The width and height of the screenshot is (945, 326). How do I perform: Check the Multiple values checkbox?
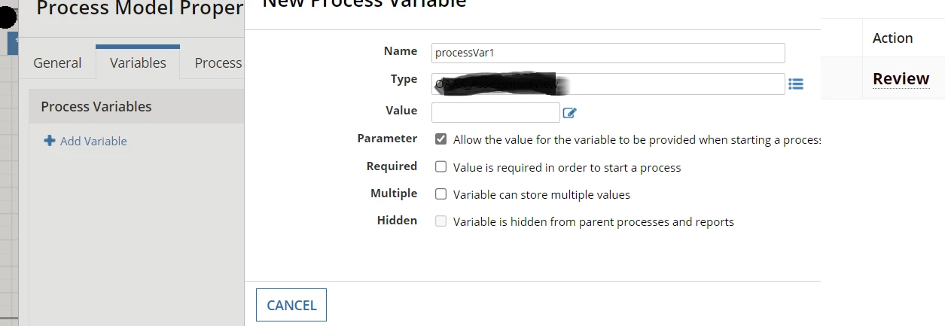coord(441,194)
